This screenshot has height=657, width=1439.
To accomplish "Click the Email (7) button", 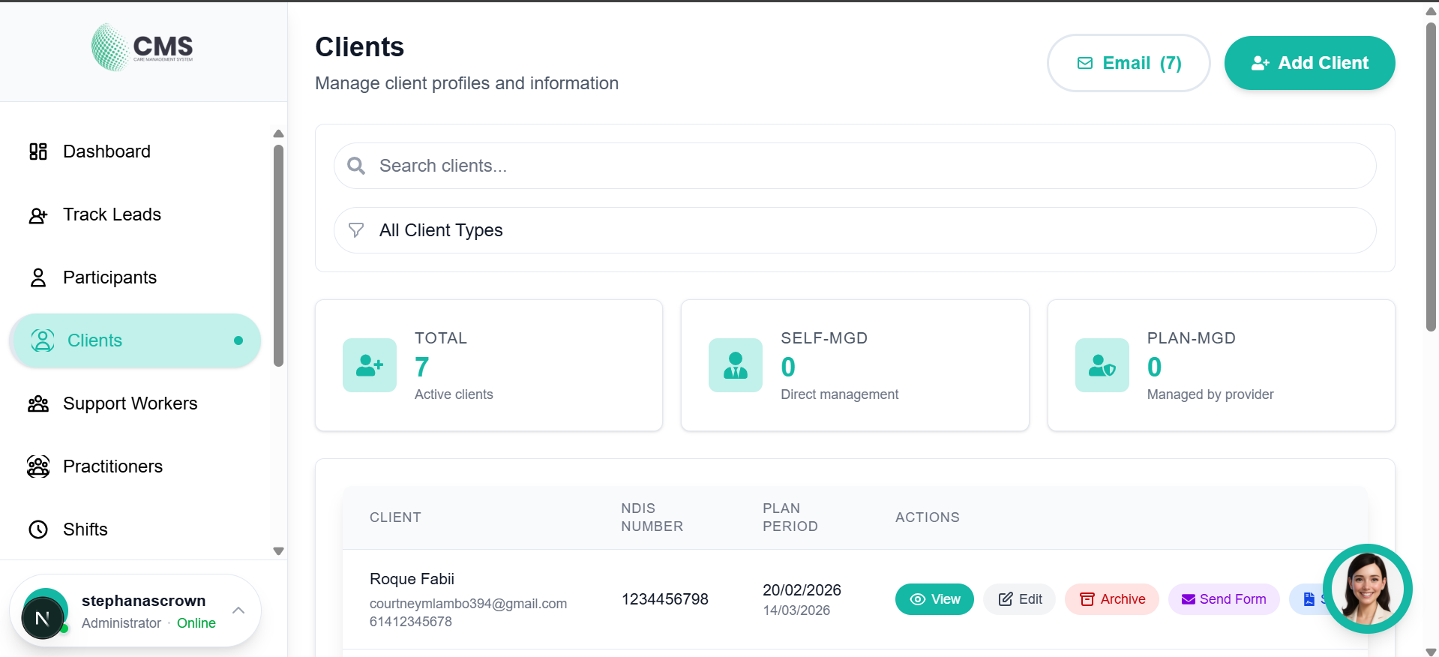I will pos(1129,63).
